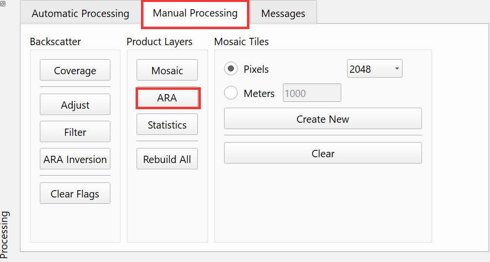490x262 pixels.
Task: Click the Filter button
Action: tap(75, 132)
